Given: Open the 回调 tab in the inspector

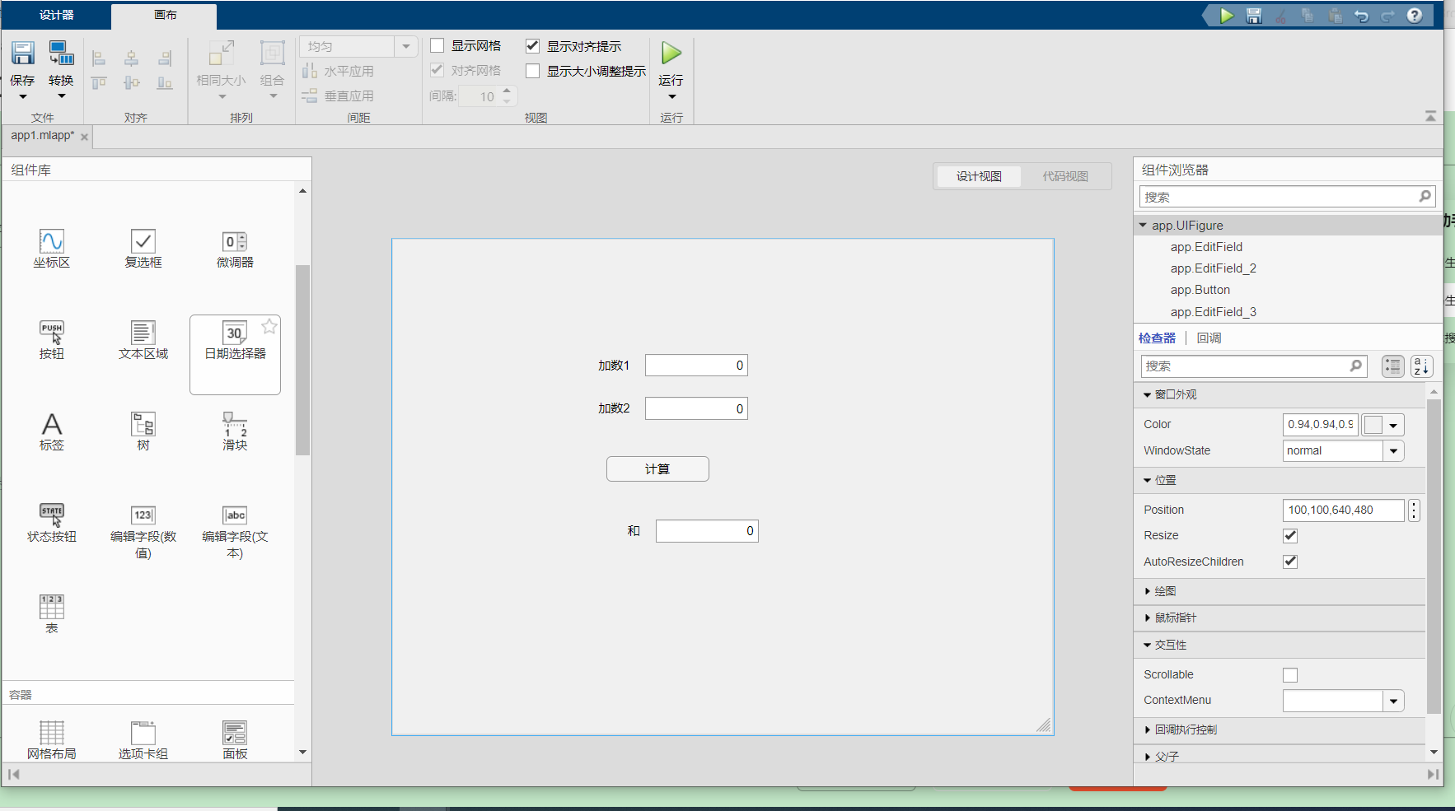Looking at the screenshot, I should (x=1209, y=338).
